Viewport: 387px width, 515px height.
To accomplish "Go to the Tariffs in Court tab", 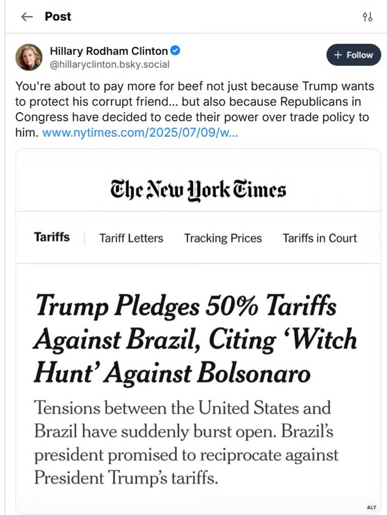I will point(320,238).
